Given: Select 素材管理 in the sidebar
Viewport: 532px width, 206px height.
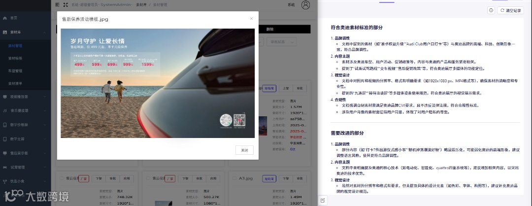Looking at the screenshot, I should coord(15,45).
